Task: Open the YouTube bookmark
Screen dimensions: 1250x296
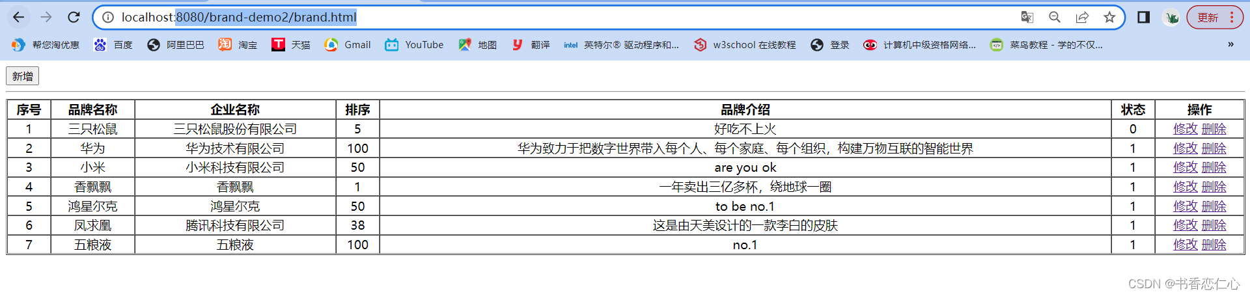Action: [x=414, y=45]
